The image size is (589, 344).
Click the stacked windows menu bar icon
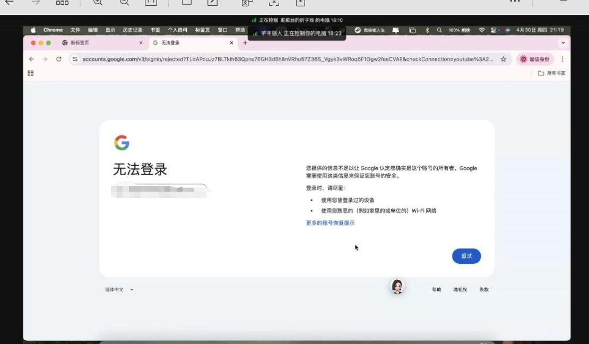coord(412,30)
